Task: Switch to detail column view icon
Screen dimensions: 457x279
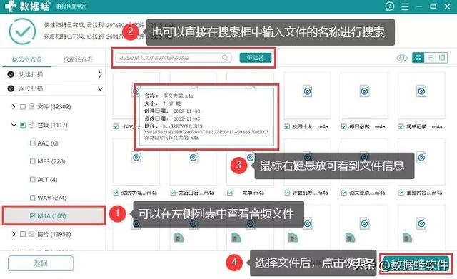Action: pyautogui.click(x=442, y=58)
